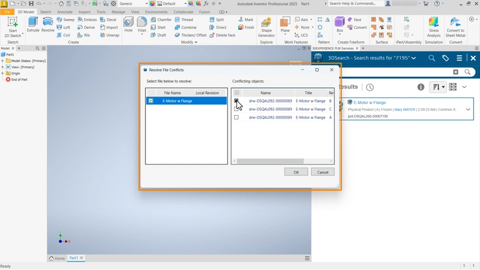Switch results to tile view

(x=453, y=87)
